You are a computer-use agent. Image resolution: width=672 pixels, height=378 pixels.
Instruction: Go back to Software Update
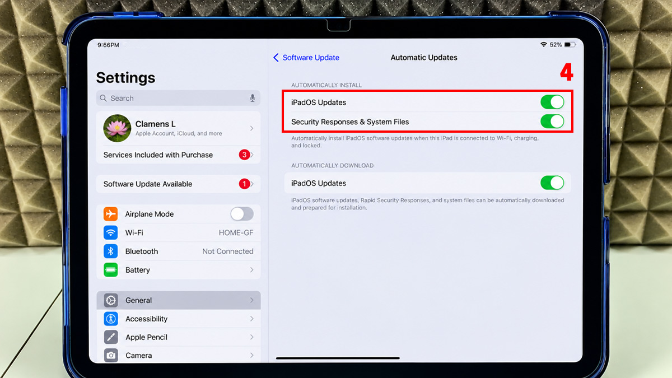click(x=306, y=58)
